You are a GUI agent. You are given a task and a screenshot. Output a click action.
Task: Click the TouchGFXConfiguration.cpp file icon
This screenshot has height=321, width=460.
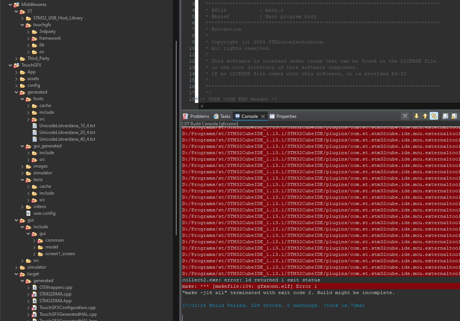coord(34,308)
